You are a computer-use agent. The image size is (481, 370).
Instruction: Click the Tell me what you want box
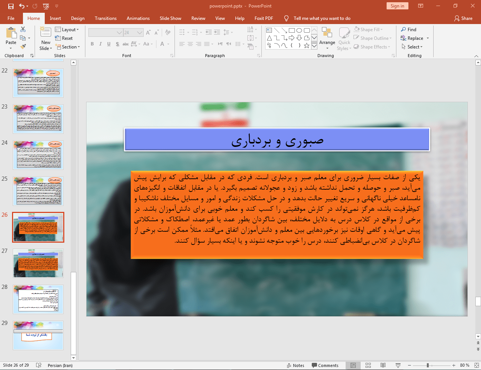[x=322, y=18]
